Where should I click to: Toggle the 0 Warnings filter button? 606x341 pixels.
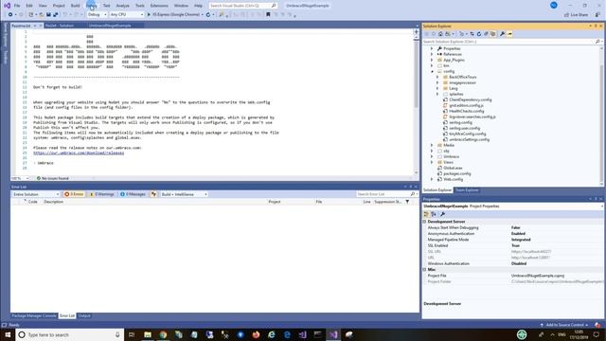101,194
